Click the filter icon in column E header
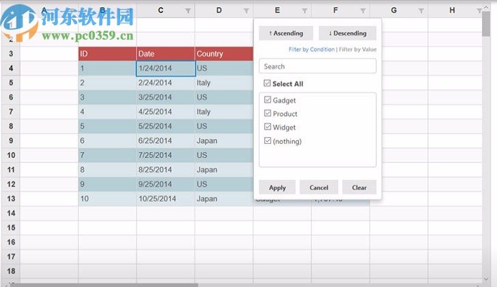Screen dimensions: 497x287 point(304,11)
